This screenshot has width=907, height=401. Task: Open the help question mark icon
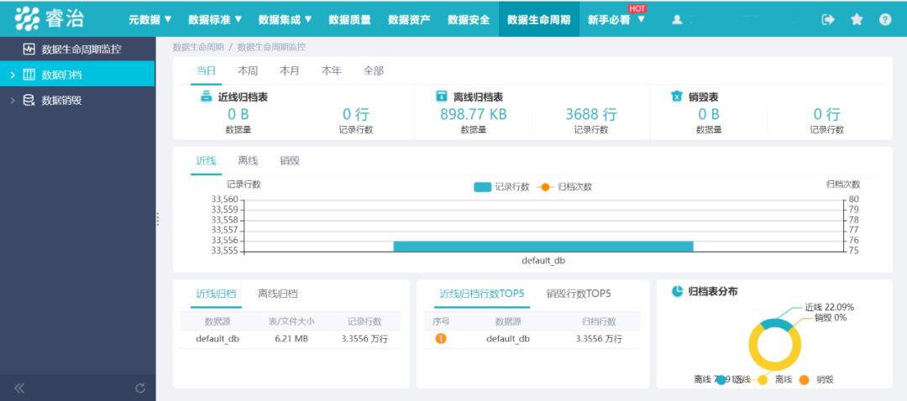pos(885,19)
